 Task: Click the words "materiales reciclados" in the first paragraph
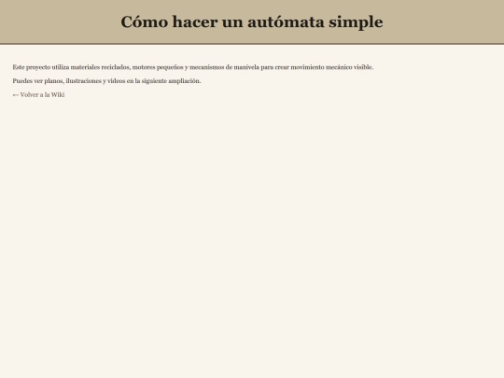click(100, 67)
